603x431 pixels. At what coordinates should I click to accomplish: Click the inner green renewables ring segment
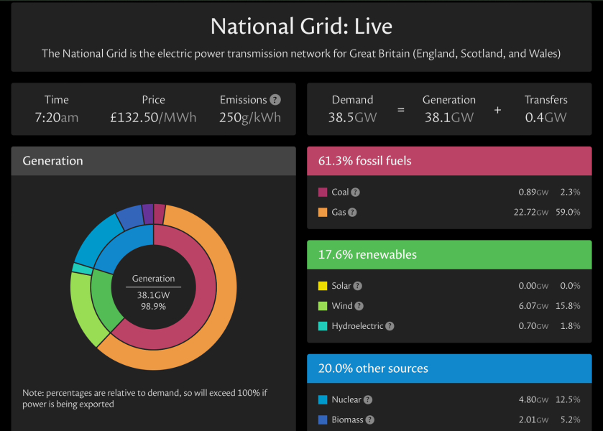102,300
